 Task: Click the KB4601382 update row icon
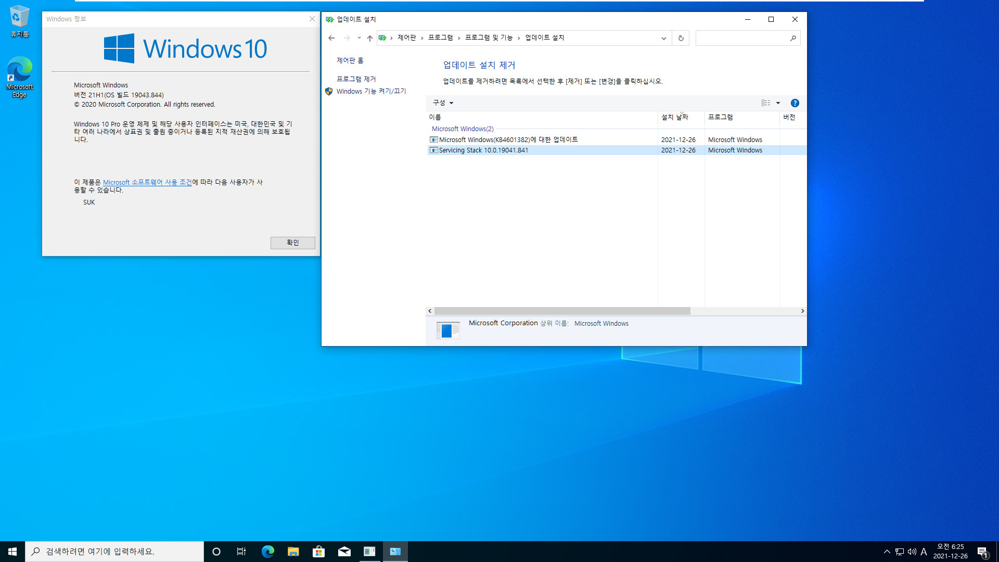click(433, 140)
